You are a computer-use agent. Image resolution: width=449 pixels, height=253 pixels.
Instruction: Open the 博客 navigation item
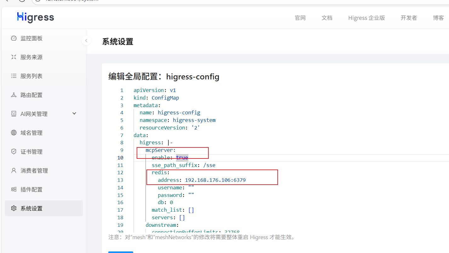point(438,18)
